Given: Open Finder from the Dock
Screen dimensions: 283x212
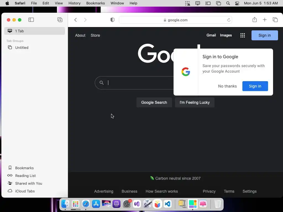Looking at the screenshot, I should [x=65, y=204].
